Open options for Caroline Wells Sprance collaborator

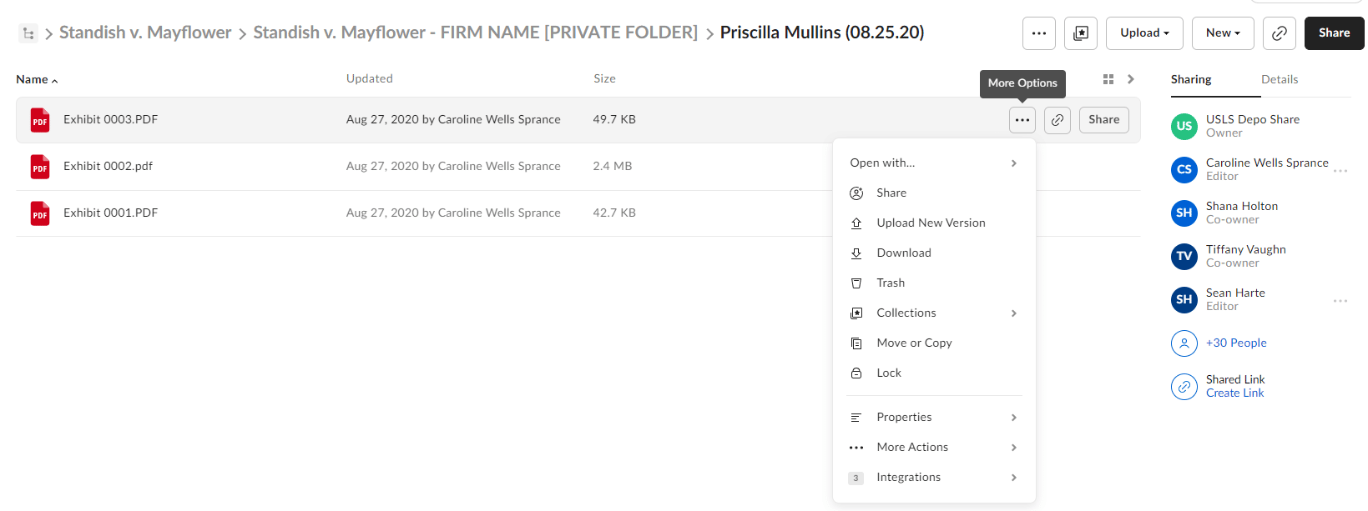tap(1340, 170)
